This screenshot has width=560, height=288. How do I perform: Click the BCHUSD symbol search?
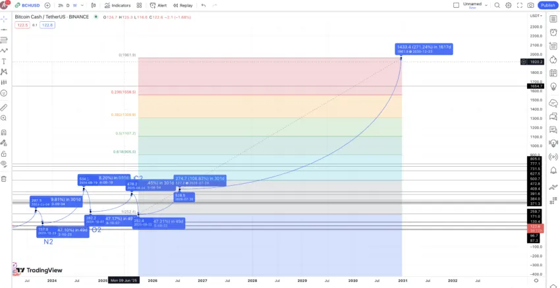click(26, 5)
